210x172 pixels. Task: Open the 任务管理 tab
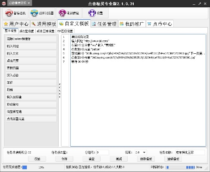[x=104, y=24]
